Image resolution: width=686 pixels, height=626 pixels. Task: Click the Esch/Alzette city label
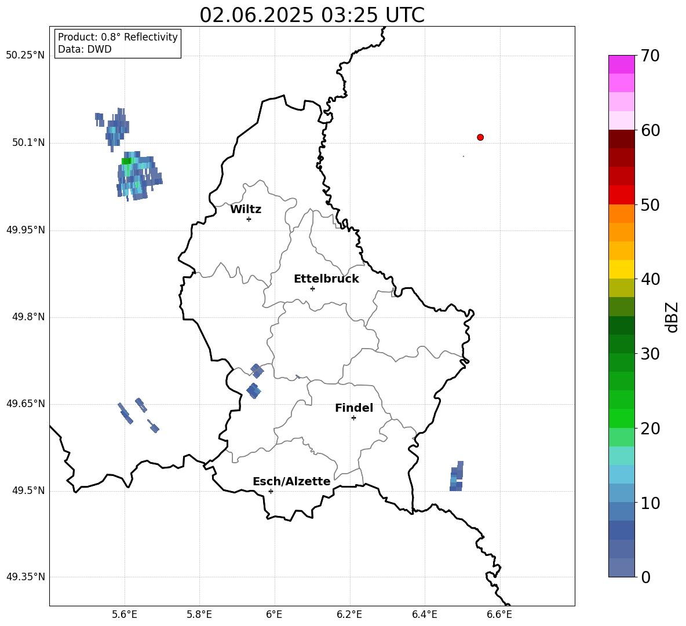pos(291,482)
